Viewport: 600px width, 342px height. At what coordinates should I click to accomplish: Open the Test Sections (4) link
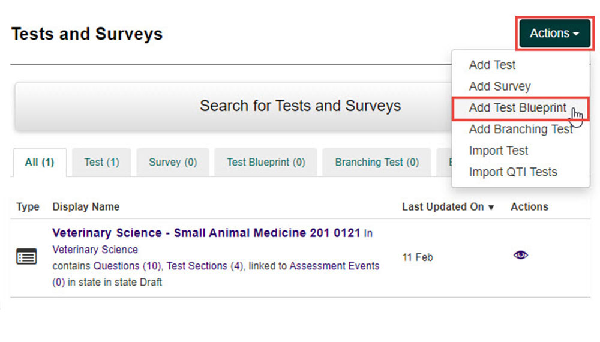coord(205,266)
